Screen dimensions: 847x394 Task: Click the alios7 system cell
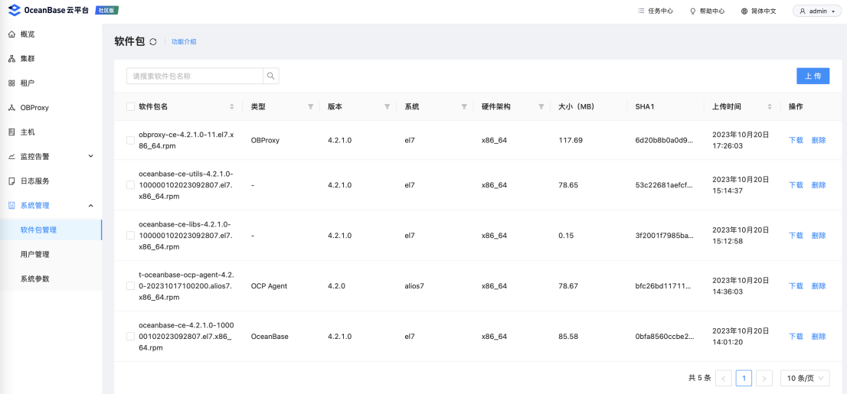coord(414,286)
